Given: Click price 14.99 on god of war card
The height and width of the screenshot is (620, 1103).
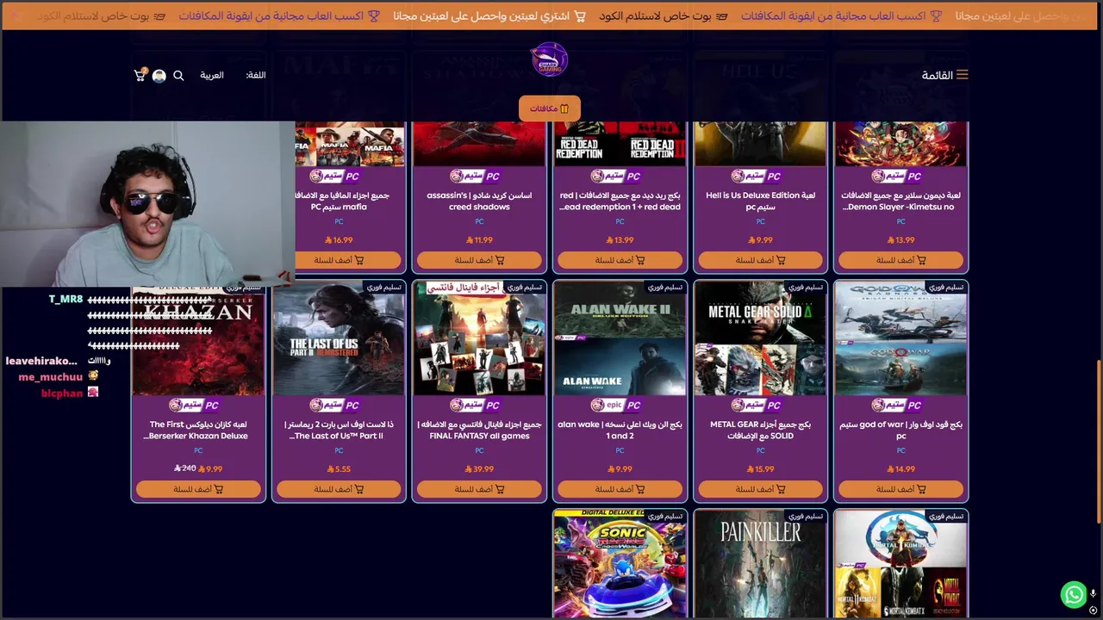Looking at the screenshot, I should (x=900, y=469).
